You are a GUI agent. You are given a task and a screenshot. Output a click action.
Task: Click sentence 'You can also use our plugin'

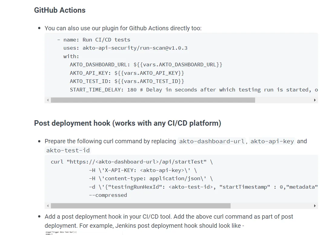(x=123, y=28)
